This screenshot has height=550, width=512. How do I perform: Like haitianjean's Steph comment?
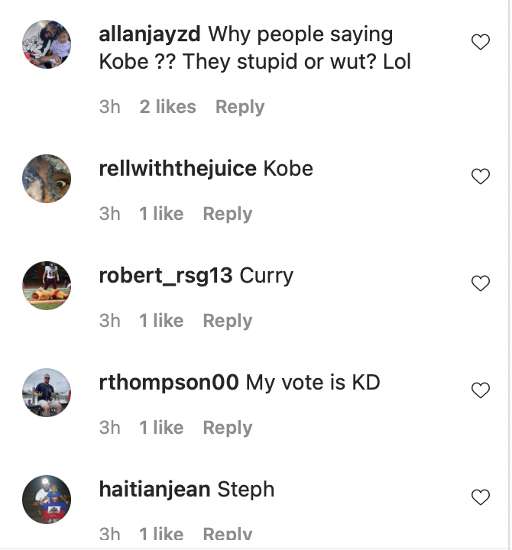[480, 498]
